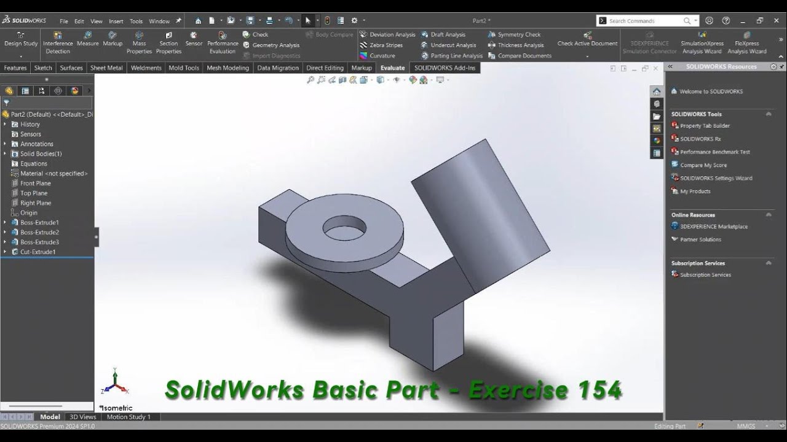This screenshot has width=787, height=442.
Task: Open Thickness Analysis
Action: (516, 45)
